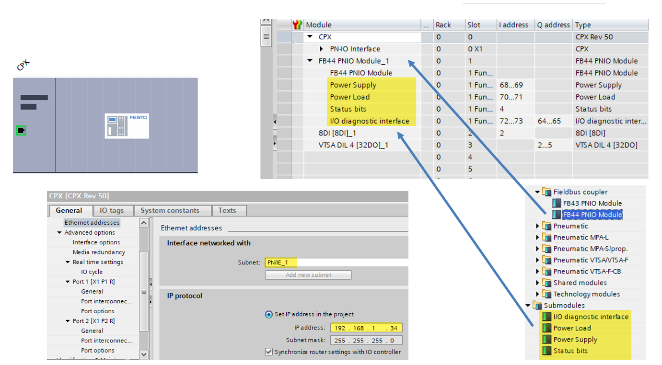Click the Fieldbus coupler folder icon
662x365 pixels.
[x=546, y=192]
